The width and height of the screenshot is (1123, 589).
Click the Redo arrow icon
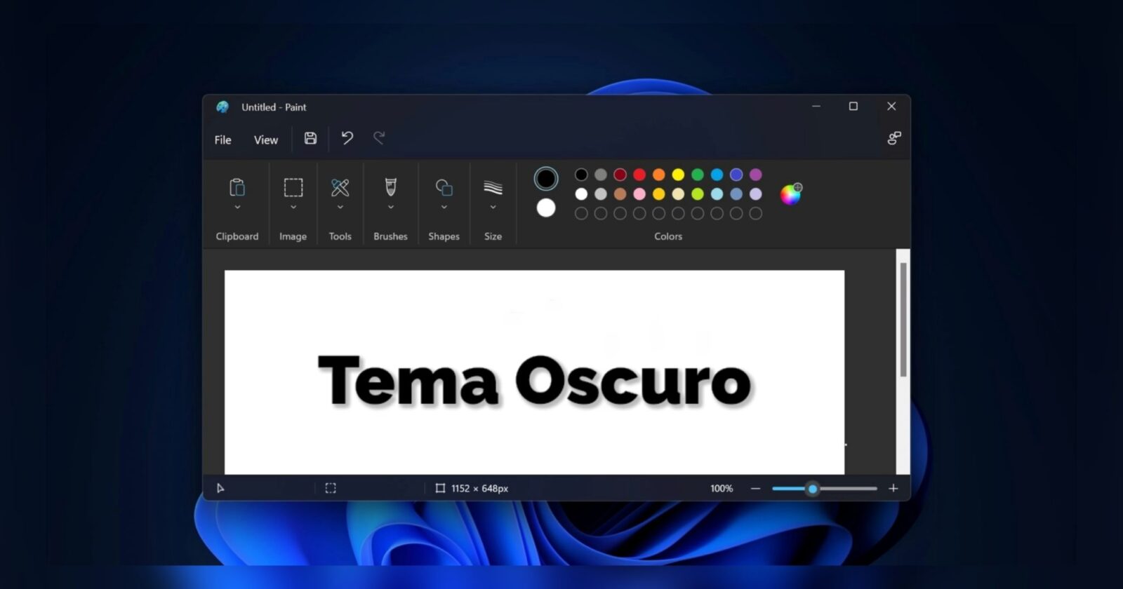pos(379,138)
